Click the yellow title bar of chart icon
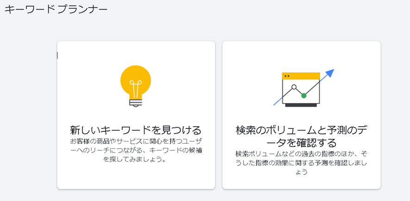 click(301, 76)
